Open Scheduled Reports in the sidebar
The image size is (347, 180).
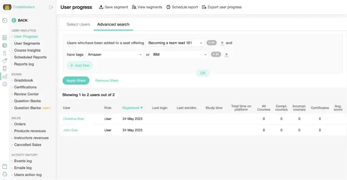tap(30, 57)
